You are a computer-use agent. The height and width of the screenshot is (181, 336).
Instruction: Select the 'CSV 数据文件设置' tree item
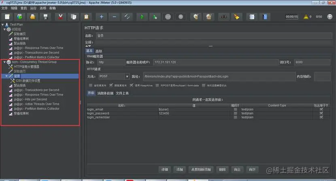click(28, 81)
